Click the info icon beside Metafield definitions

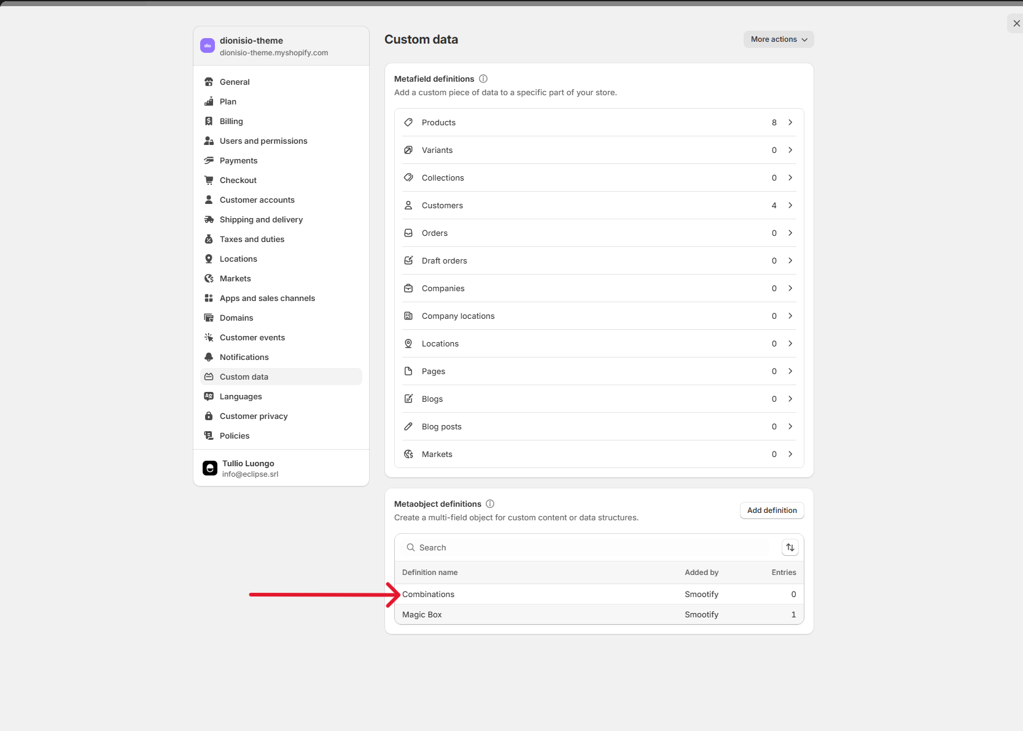(x=483, y=79)
